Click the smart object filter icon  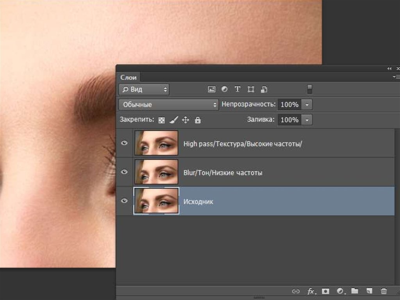264,89
